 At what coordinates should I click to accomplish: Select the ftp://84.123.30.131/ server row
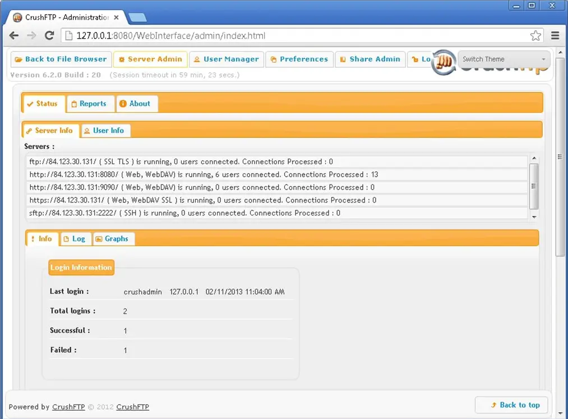(x=277, y=162)
